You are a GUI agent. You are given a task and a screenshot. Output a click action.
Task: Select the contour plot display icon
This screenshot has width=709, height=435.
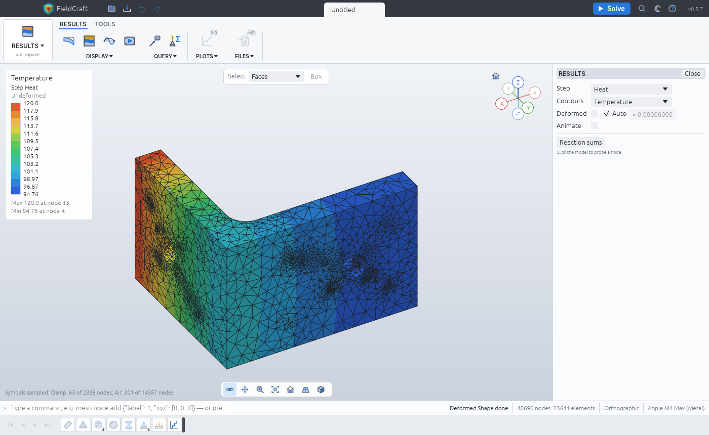pyautogui.click(x=89, y=41)
